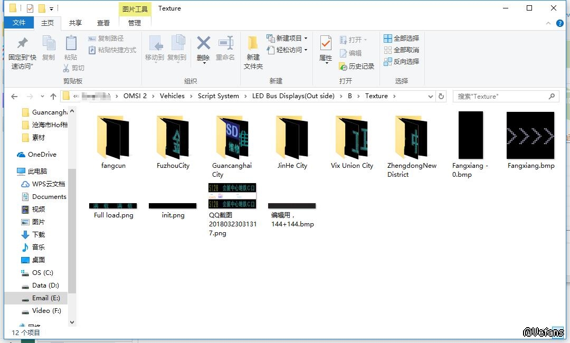The height and width of the screenshot is (343, 570).
Task: Click Select all (全部选择)
Action: click(401, 38)
